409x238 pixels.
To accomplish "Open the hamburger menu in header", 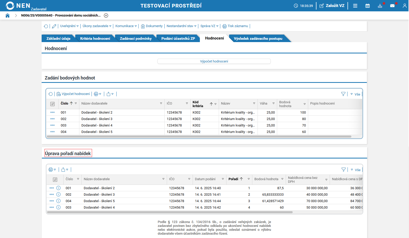I will coord(355,6).
